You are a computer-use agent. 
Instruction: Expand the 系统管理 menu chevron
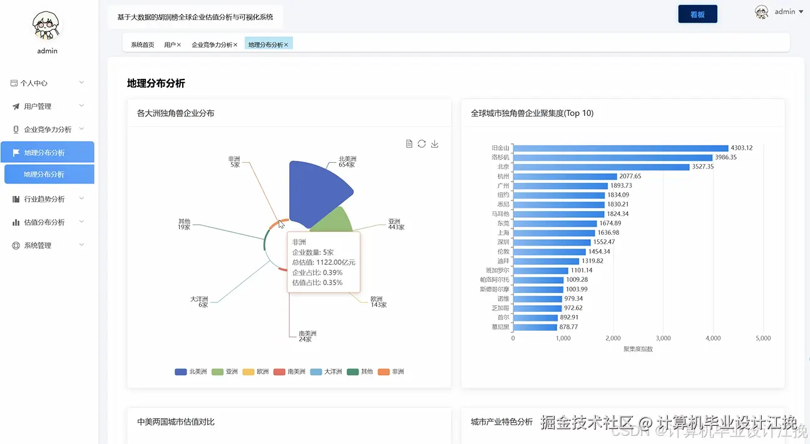(81, 245)
